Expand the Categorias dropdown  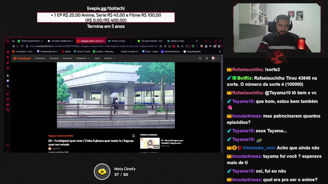[83, 58]
